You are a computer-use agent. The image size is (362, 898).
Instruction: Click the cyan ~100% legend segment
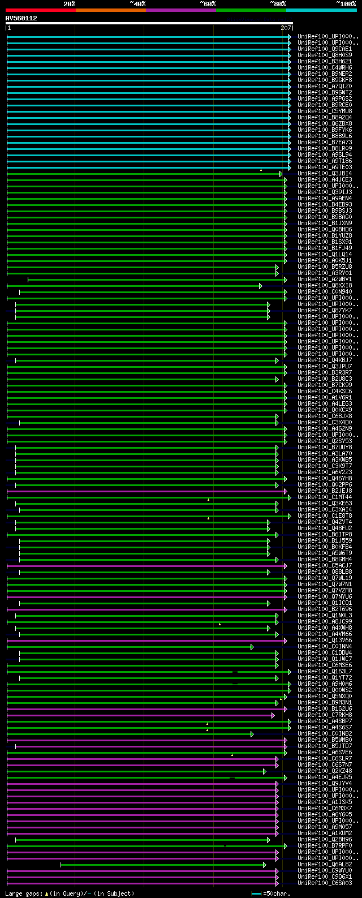point(321,10)
